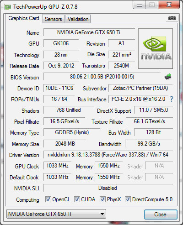Screen dimensions: 183x225
Task: Click the Bus Width field 128 Bit
Action: pyautogui.click(x=153, y=132)
